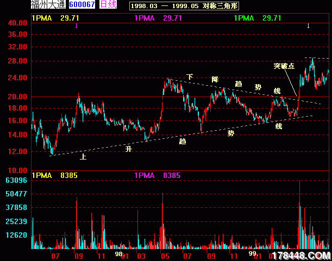Click the green 1PMA 29.71 price indicator
Image resolution: width=332 pixels, height=261 pixels.
tap(258, 18)
